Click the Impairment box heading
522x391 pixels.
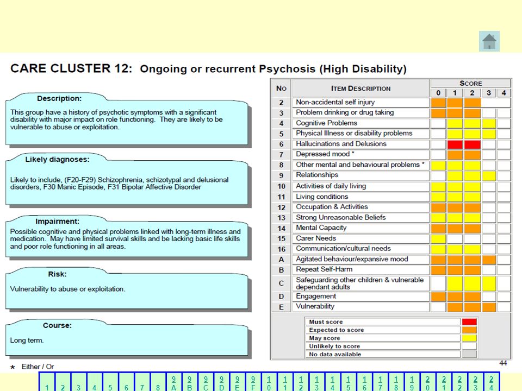click(57, 221)
